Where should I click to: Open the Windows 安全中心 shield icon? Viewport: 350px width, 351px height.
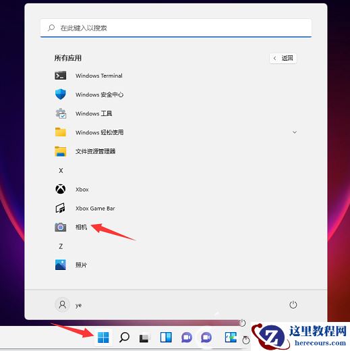[x=61, y=94]
